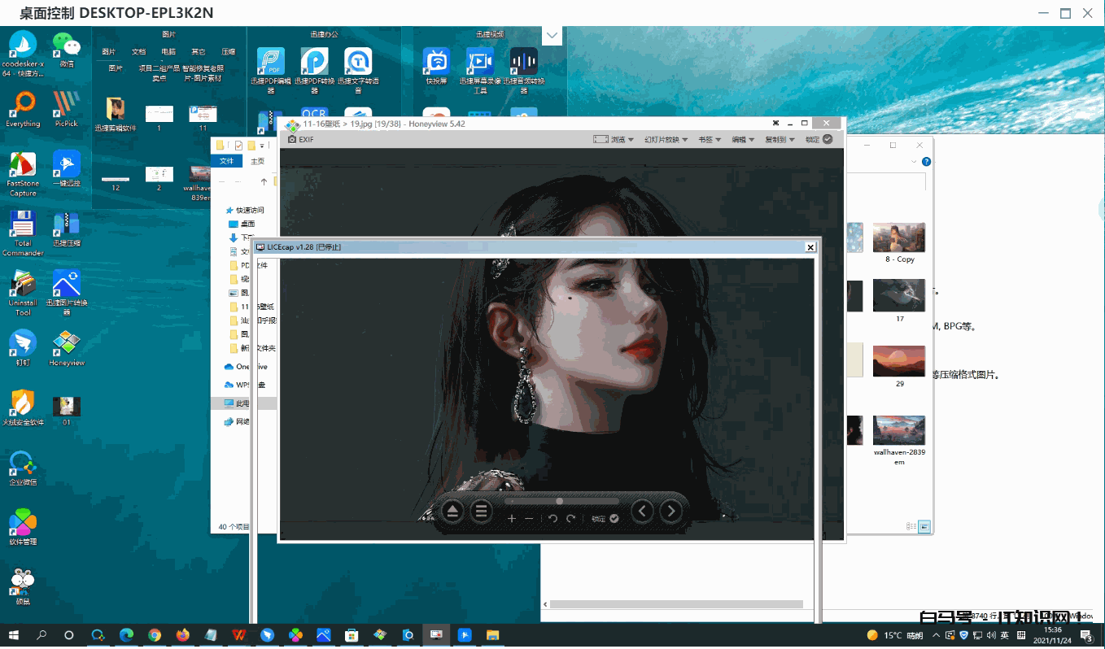This screenshot has height=649, width=1105.
Task: Open the 文件 tab in File Explorer
Action: (x=226, y=161)
